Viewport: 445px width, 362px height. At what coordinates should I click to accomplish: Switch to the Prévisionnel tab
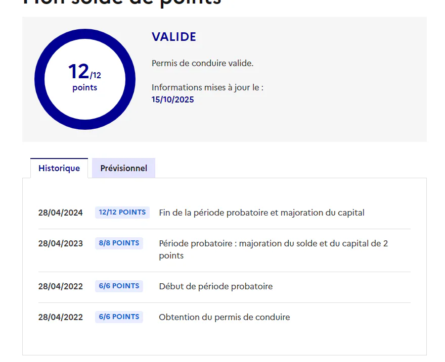pos(123,168)
